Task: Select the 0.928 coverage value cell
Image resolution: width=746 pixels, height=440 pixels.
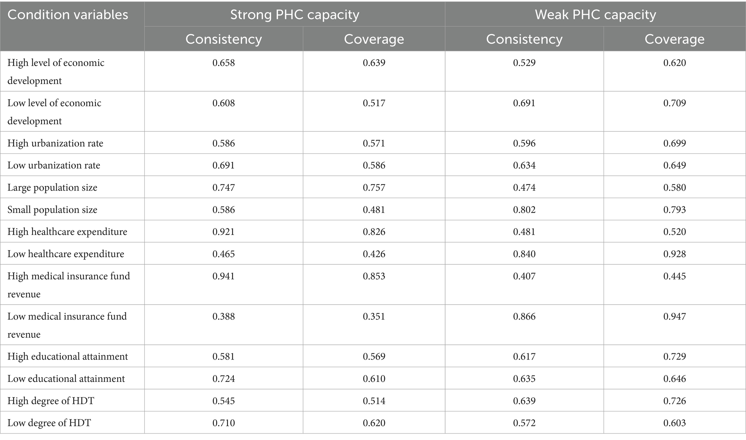Action: coord(675,254)
